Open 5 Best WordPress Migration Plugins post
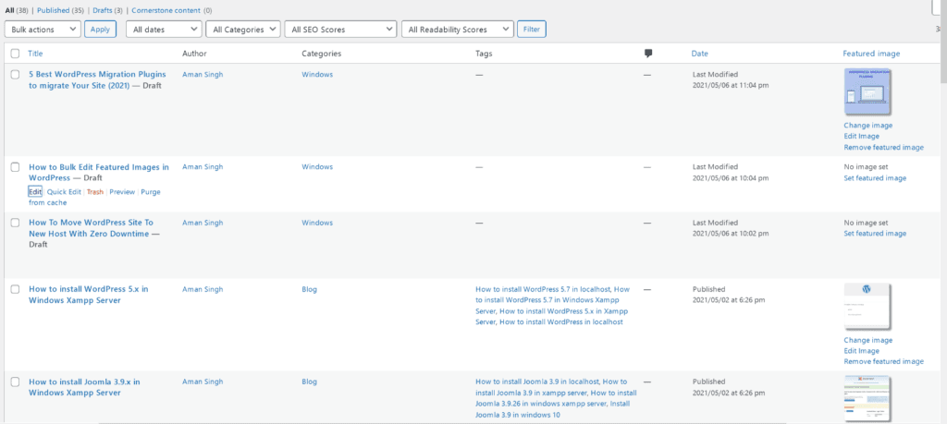Screen dimensions: 947x424 click(x=96, y=79)
